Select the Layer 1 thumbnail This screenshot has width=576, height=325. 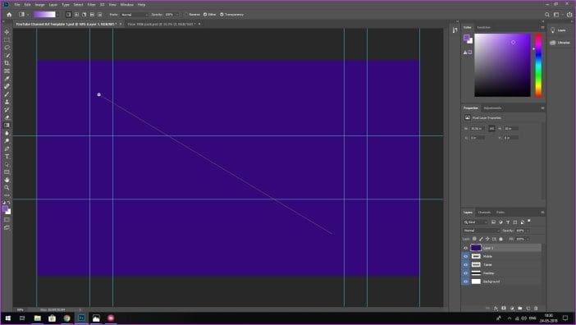[x=476, y=248]
